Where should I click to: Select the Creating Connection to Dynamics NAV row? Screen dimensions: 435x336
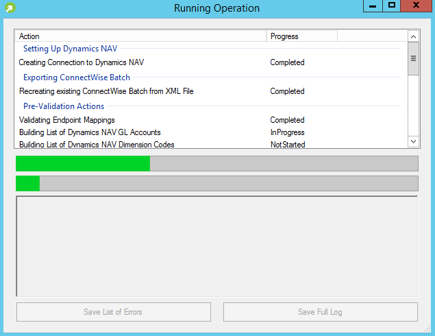click(x=211, y=62)
